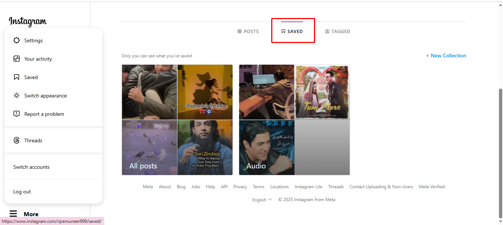This screenshot has width=503, height=225.
Task: Open the English language dropdown
Action: pos(262,200)
